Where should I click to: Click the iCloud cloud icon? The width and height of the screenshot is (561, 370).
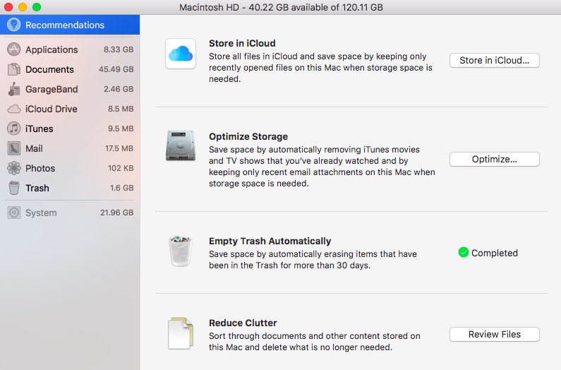pyautogui.click(x=181, y=54)
